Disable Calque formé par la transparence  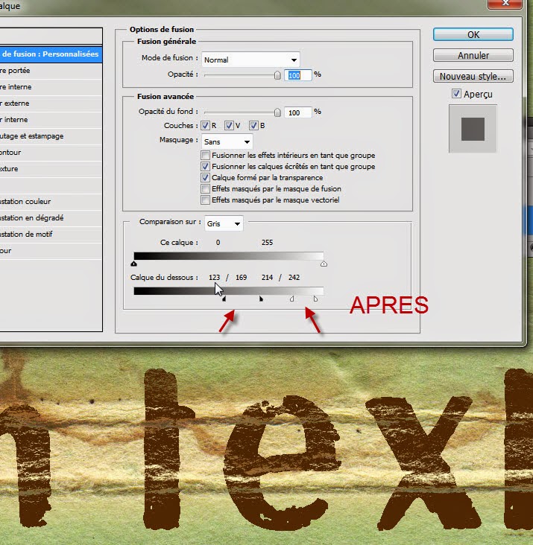(x=205, y=178)
